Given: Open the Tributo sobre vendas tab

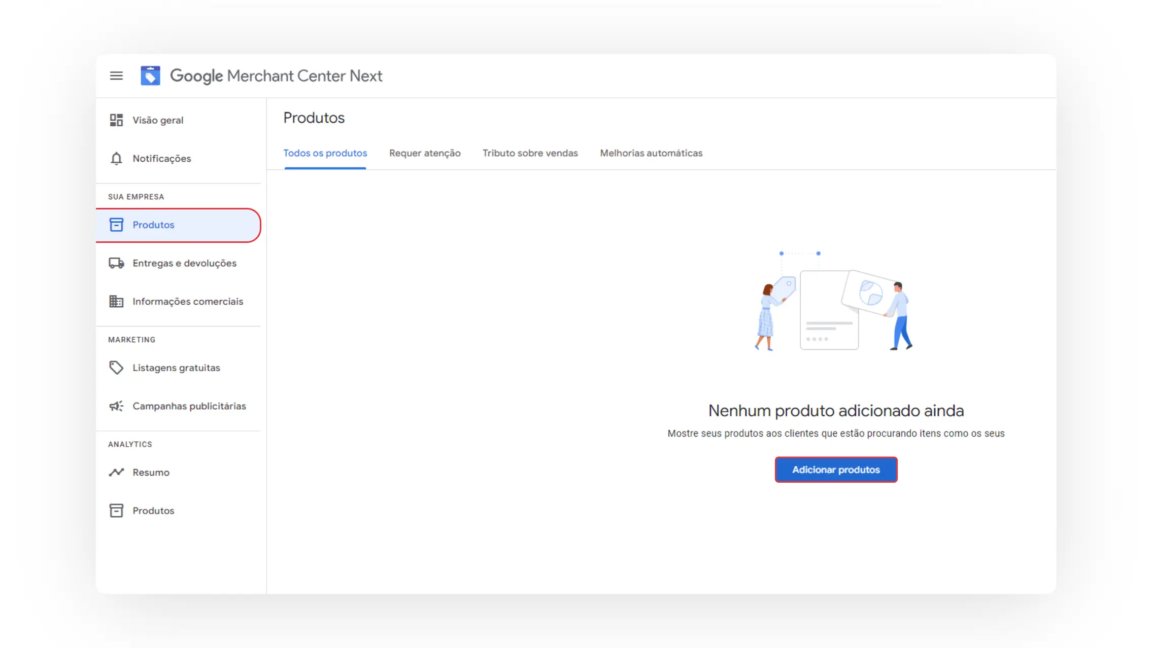Looking at the screenshot, I should pos(530,153).
